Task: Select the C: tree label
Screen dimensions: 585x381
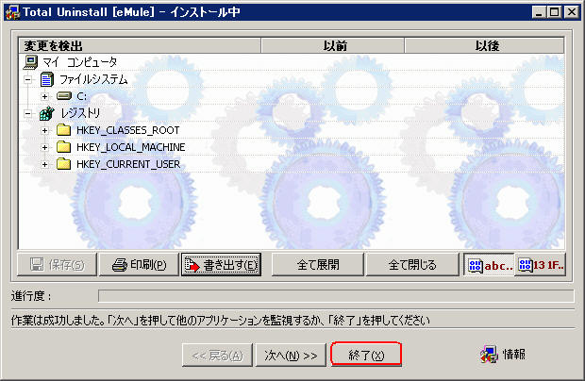Action: 82,96
